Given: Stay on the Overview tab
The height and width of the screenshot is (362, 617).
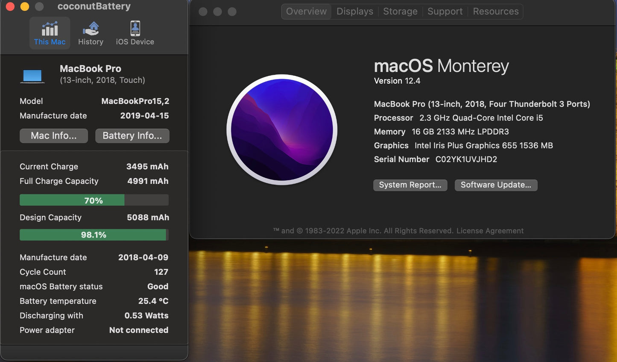Looking at the screenshot, I should click(306, 11).
